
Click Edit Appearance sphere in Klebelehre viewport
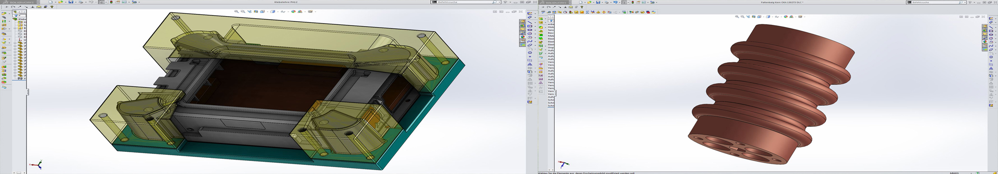point(293,12)
